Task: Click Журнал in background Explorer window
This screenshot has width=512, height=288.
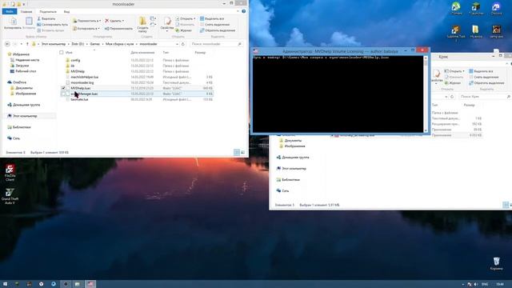Action: tap(453, 83)
